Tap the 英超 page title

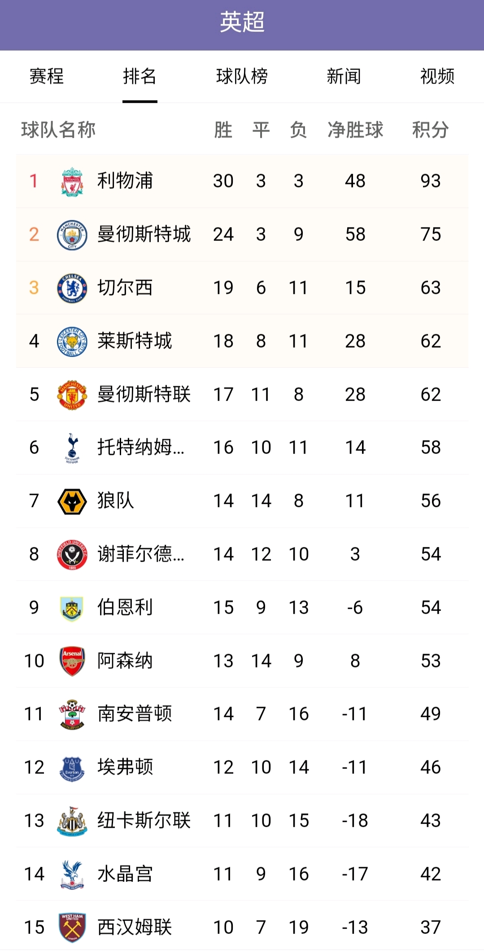(x=242, y=22)
